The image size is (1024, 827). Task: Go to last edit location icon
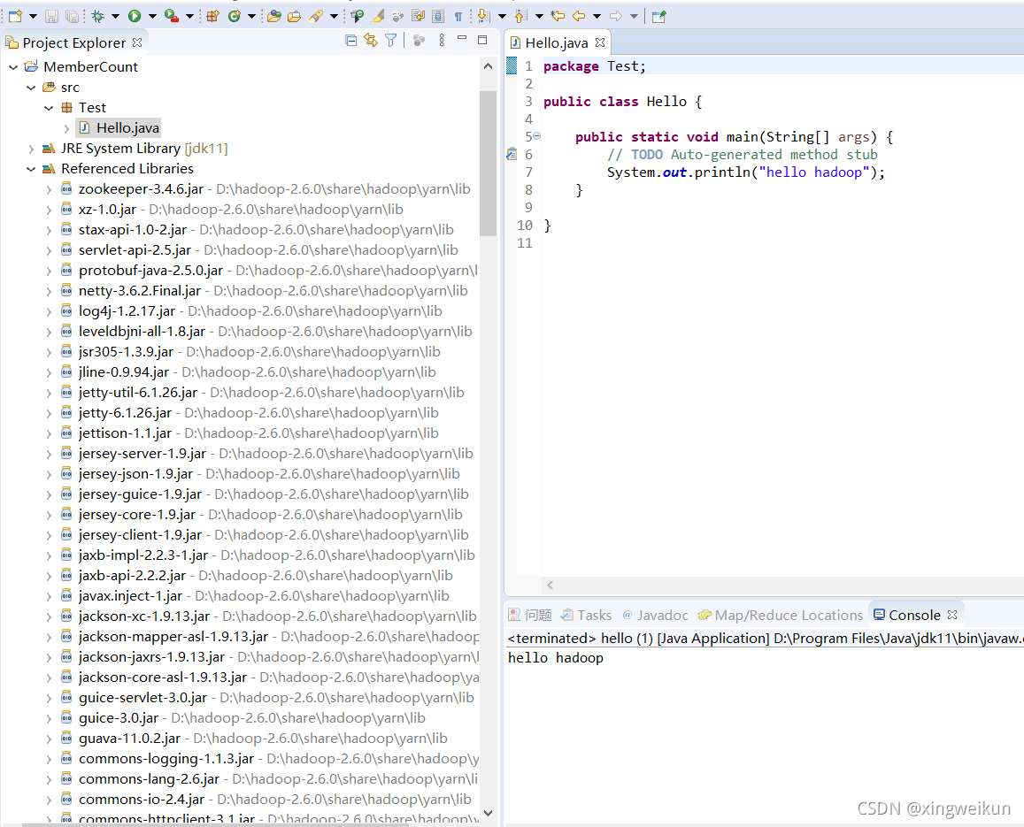tap(557, 16)
